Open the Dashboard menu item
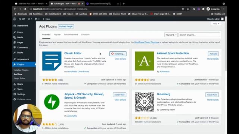The height and width of the screenshot is (134, 239). coord(22,26)
